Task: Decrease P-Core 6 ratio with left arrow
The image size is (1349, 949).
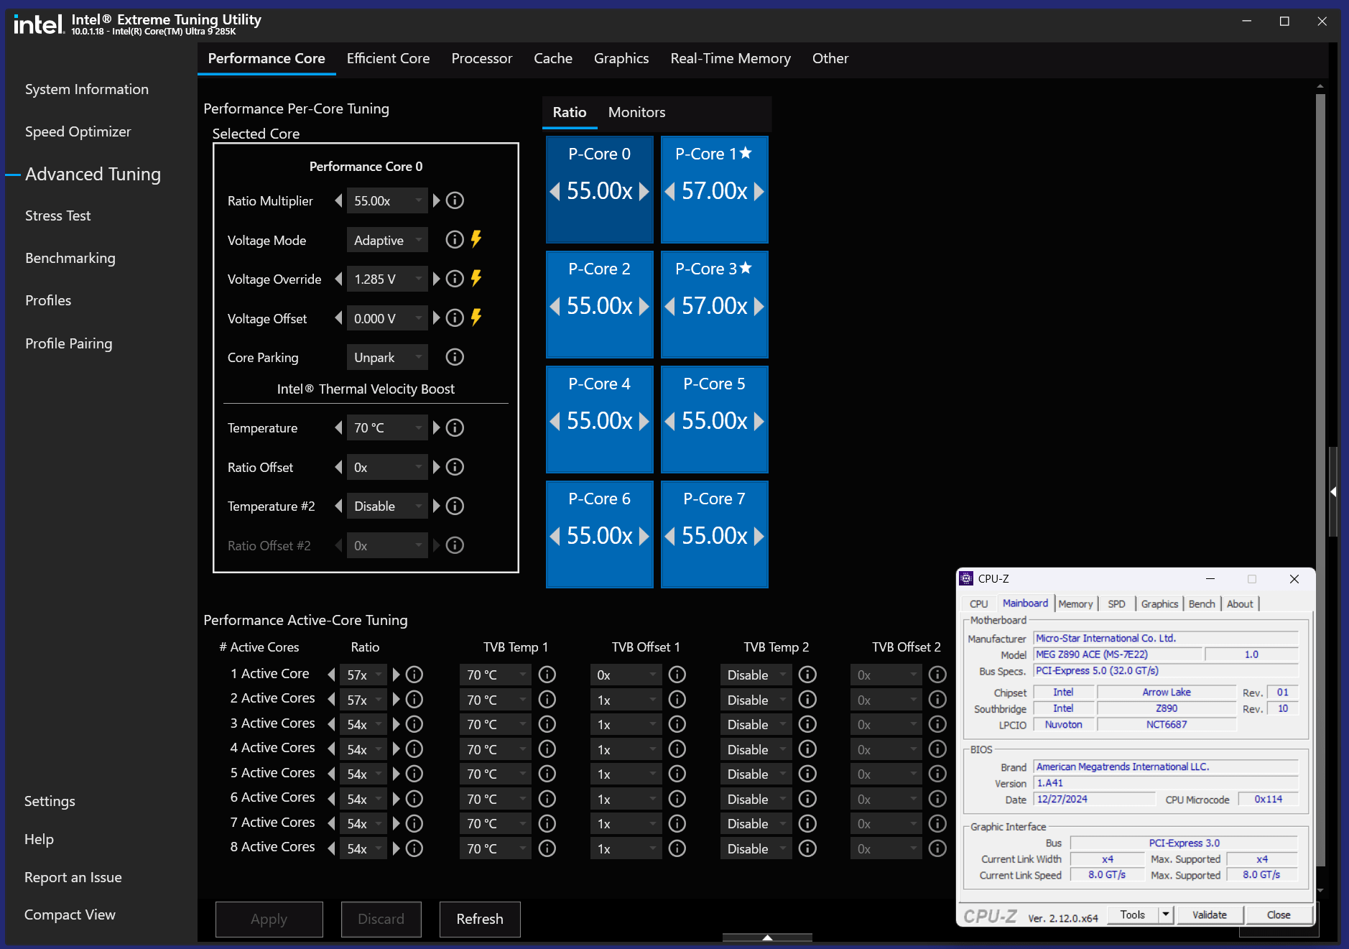Action: (555, 536)
